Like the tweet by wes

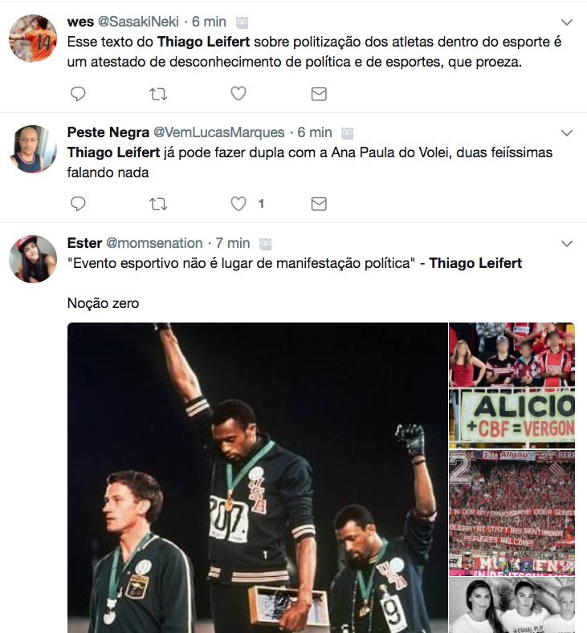pyautogui.click(x=238, y=94)
